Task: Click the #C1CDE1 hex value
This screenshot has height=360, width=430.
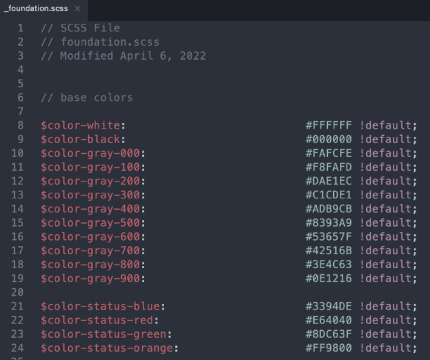Action: click(329, 195)
